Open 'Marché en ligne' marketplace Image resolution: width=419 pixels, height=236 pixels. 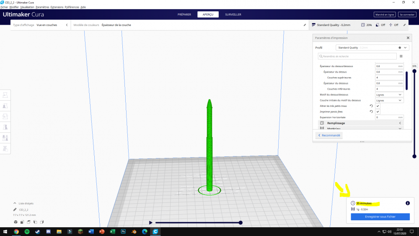coord(385,14)
